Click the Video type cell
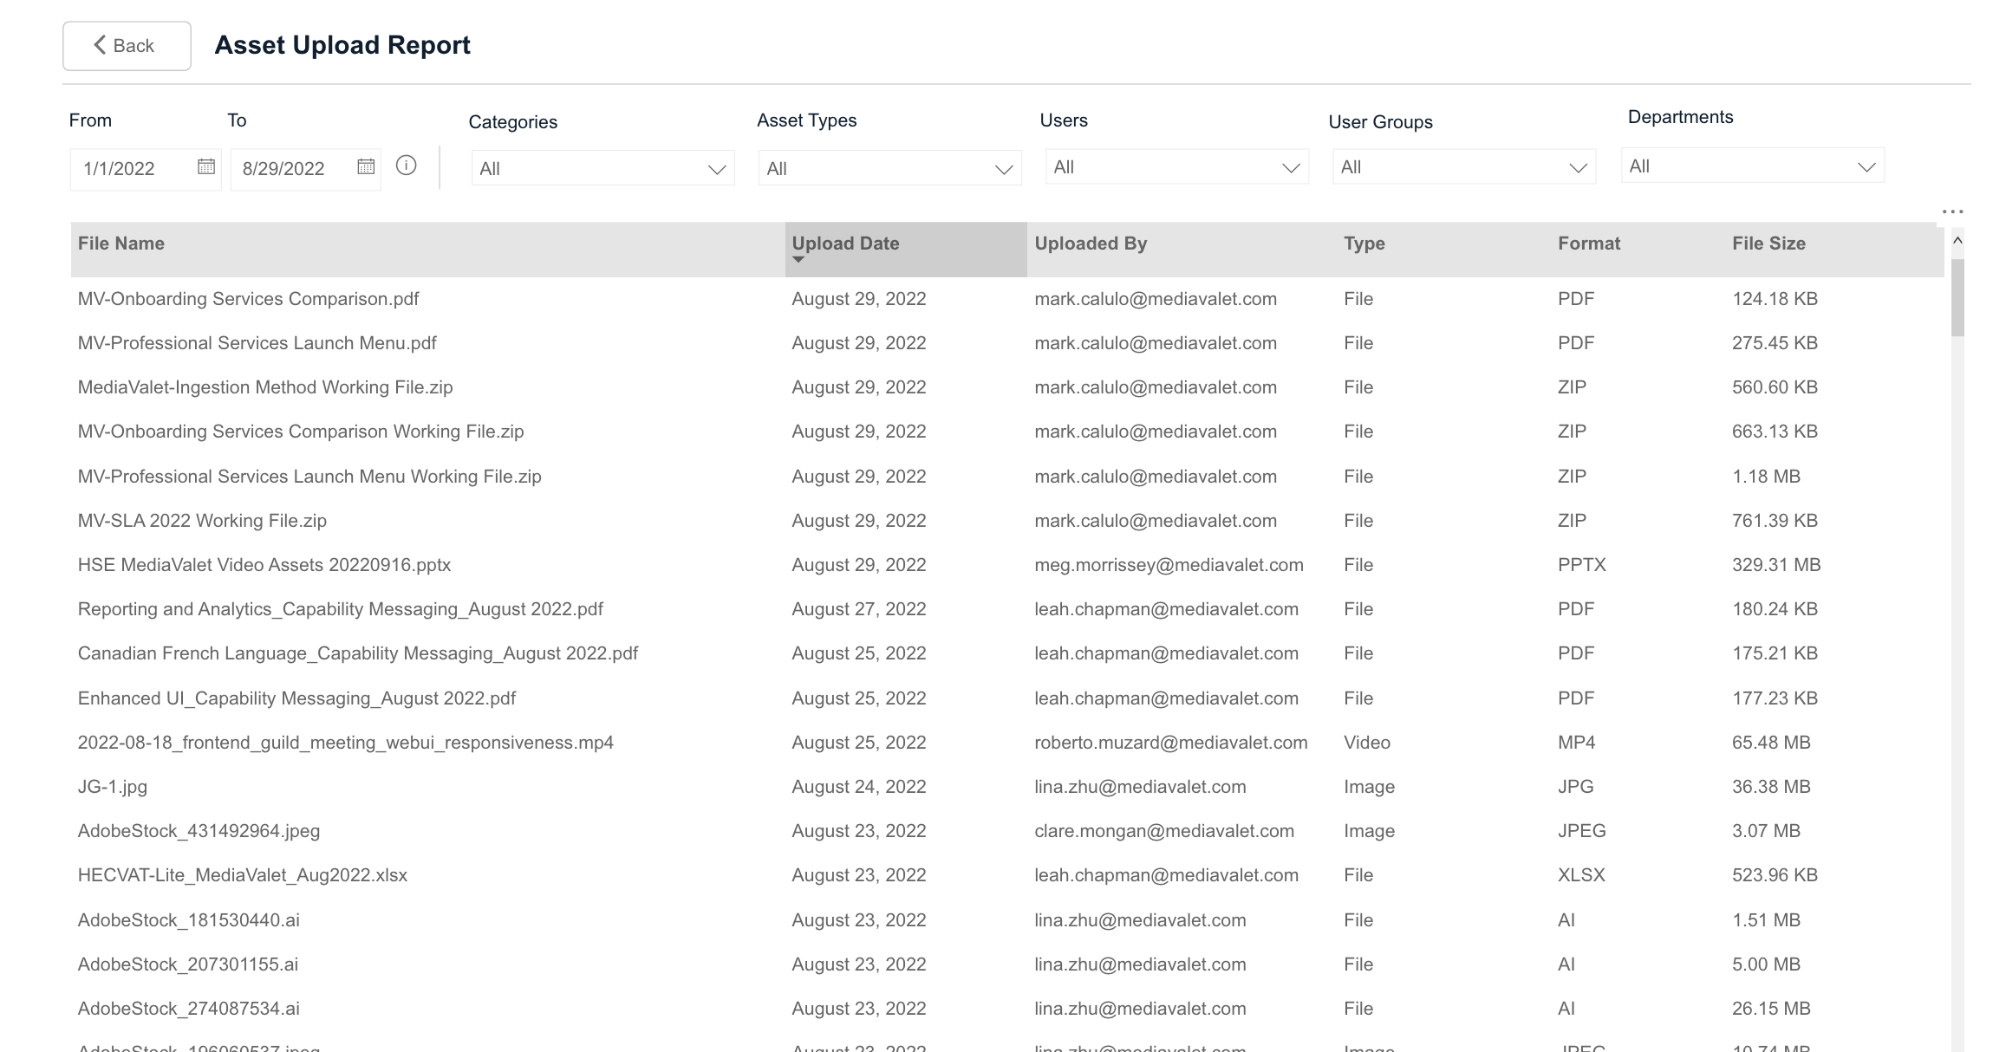 click(x=1367, y=743)
